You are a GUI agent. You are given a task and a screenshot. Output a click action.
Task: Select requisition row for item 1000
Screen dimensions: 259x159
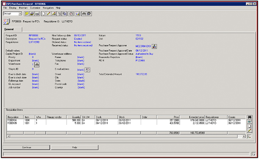(x=126, y=120)
